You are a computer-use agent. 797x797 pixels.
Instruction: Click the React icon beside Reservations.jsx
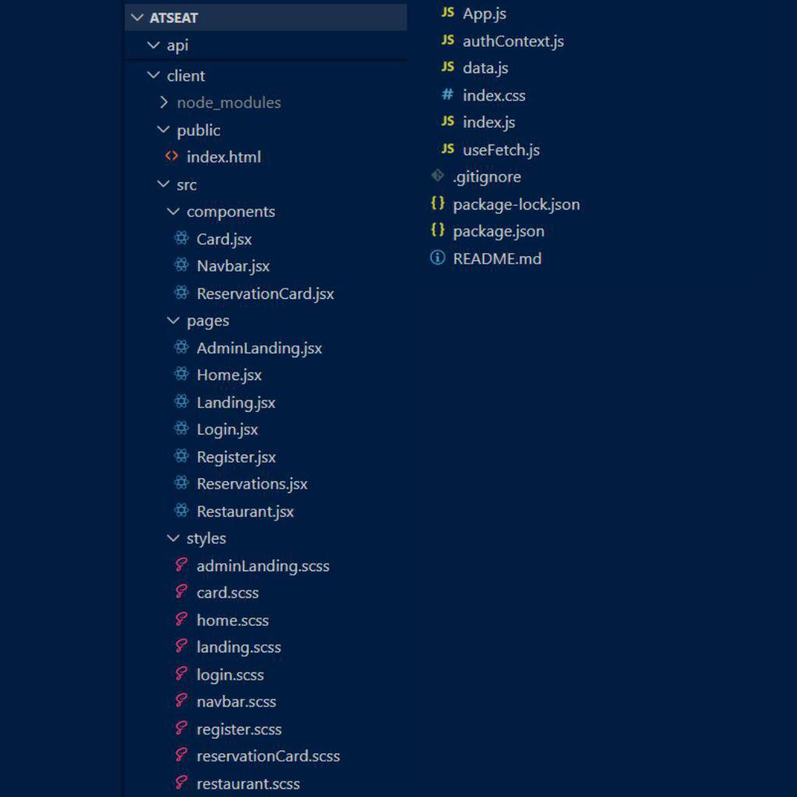pos(181,483)
